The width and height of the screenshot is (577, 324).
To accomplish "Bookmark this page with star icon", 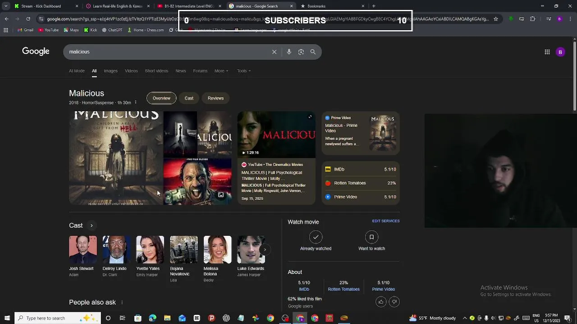I will click(496, 19).
